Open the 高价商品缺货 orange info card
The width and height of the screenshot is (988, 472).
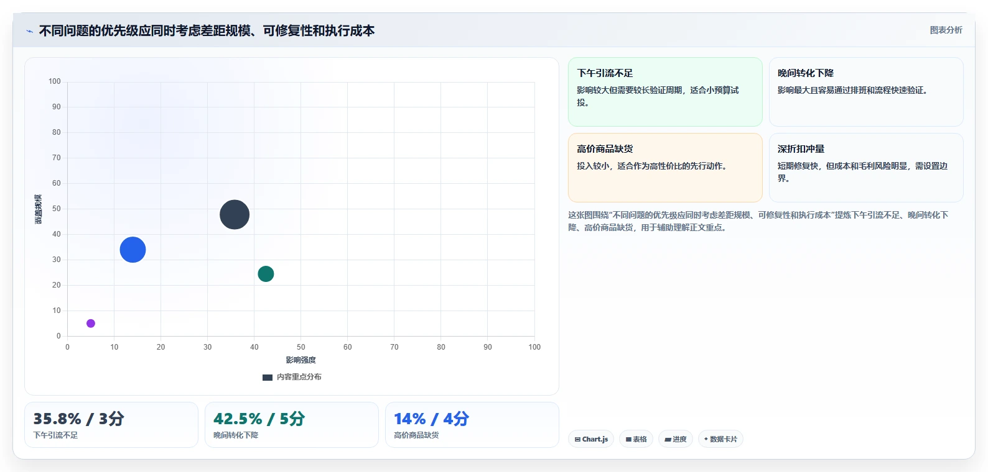[x=665, y=168]
